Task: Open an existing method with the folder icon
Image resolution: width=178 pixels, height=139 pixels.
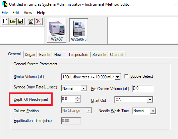Action: (x=13, y=21)
